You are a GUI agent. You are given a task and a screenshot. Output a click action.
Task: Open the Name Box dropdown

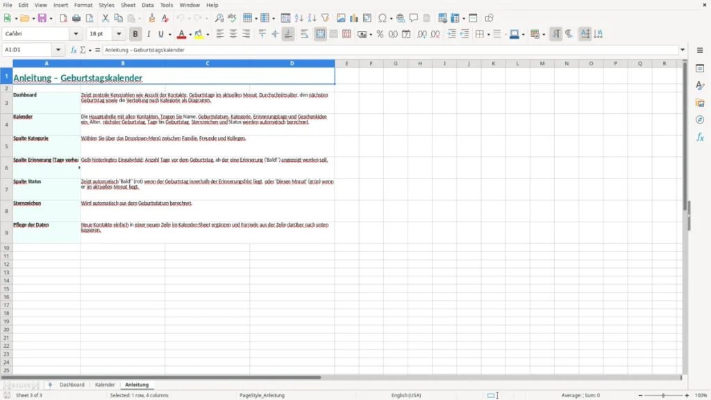coord(58,50)
